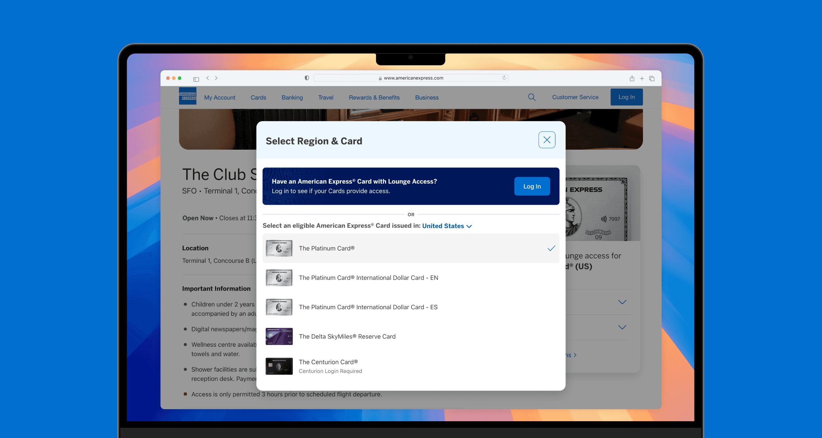Image resolution: width=822 pixels, height=438 pixels.
Task: Expand the lower collapsed section chevron in the side panel
Action: click(x=622, y=327)
